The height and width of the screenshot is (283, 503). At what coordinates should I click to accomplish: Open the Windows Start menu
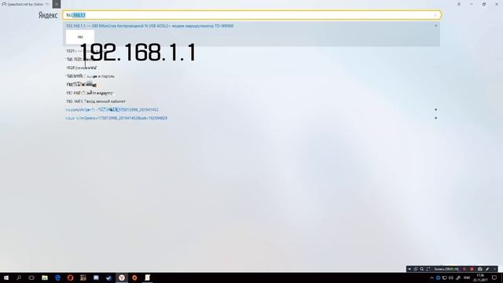(x=6, y=277)
